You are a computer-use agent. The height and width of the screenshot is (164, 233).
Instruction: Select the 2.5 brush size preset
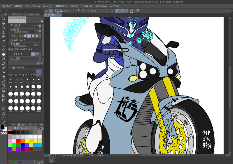pyautogui.click(x=33, y=88)
